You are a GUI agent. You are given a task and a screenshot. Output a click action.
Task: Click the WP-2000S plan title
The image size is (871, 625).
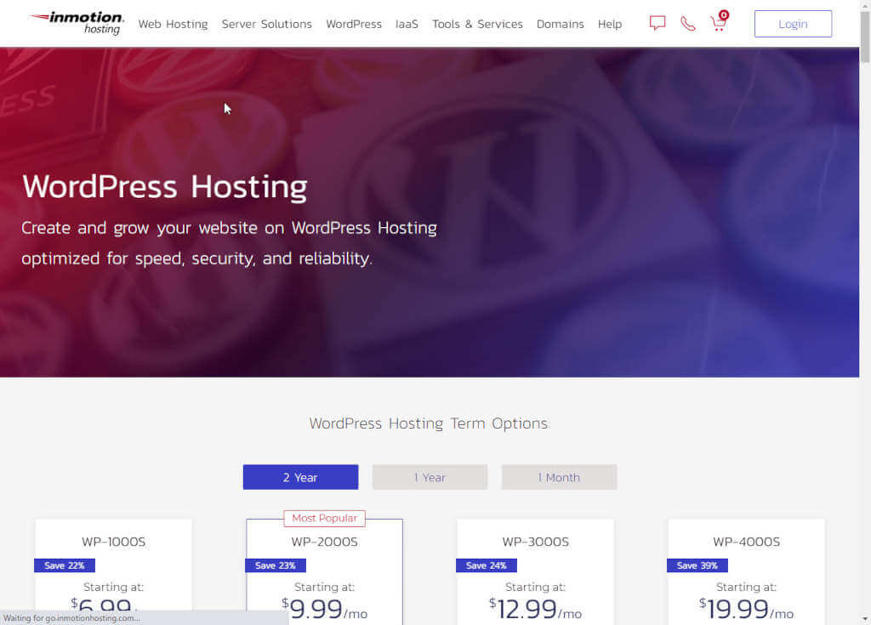[x=324, y=542]
